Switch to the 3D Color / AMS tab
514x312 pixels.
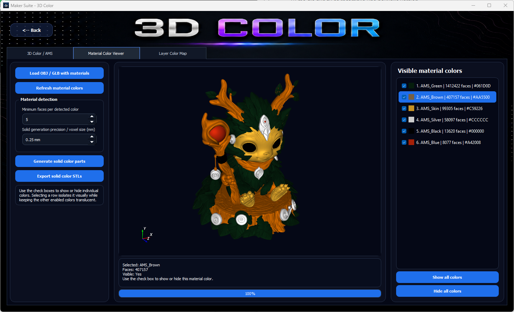pos(40,53)
